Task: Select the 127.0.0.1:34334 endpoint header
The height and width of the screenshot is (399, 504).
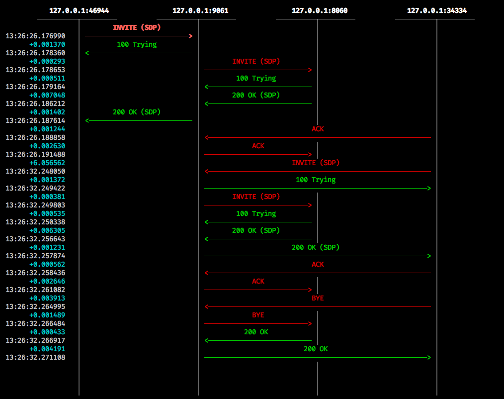Action: pyautogui.click(x=437, y=10)
